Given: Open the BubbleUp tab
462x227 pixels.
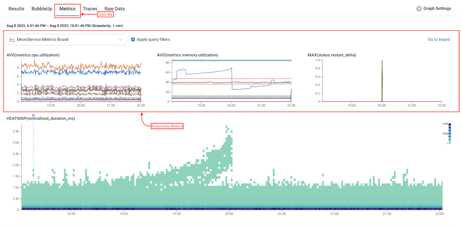Looking at the screenshot, I should [41, 9].
